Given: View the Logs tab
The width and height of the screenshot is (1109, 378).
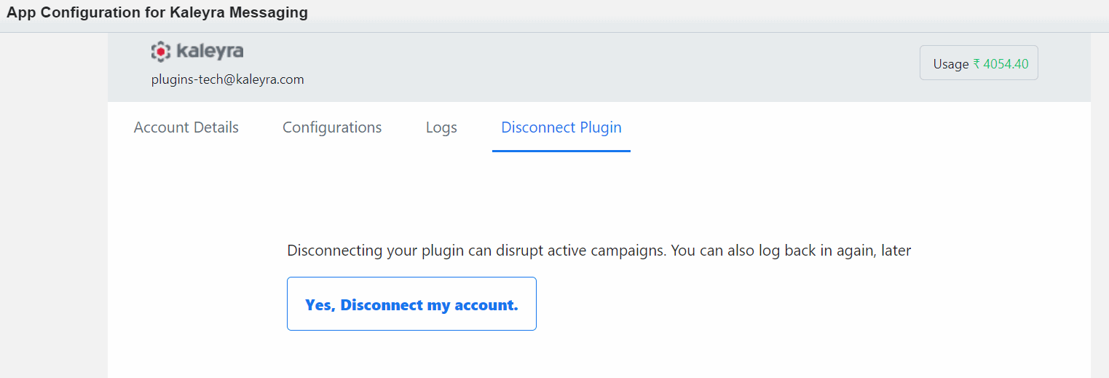Looking at the screenshot, I should pyautogui.click(x=441, y=127).
